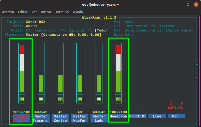Click the Master Woofer volume bar
The width and height of the screenshot is (201, 127).
[x=80, y=69]
